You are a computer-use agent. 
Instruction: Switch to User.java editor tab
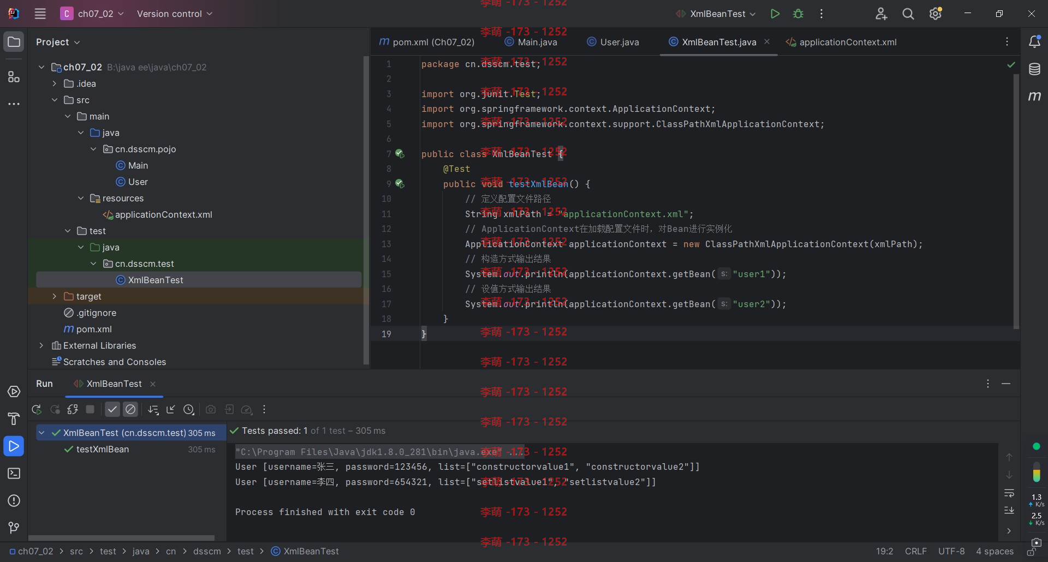click(x=613, y=42)
